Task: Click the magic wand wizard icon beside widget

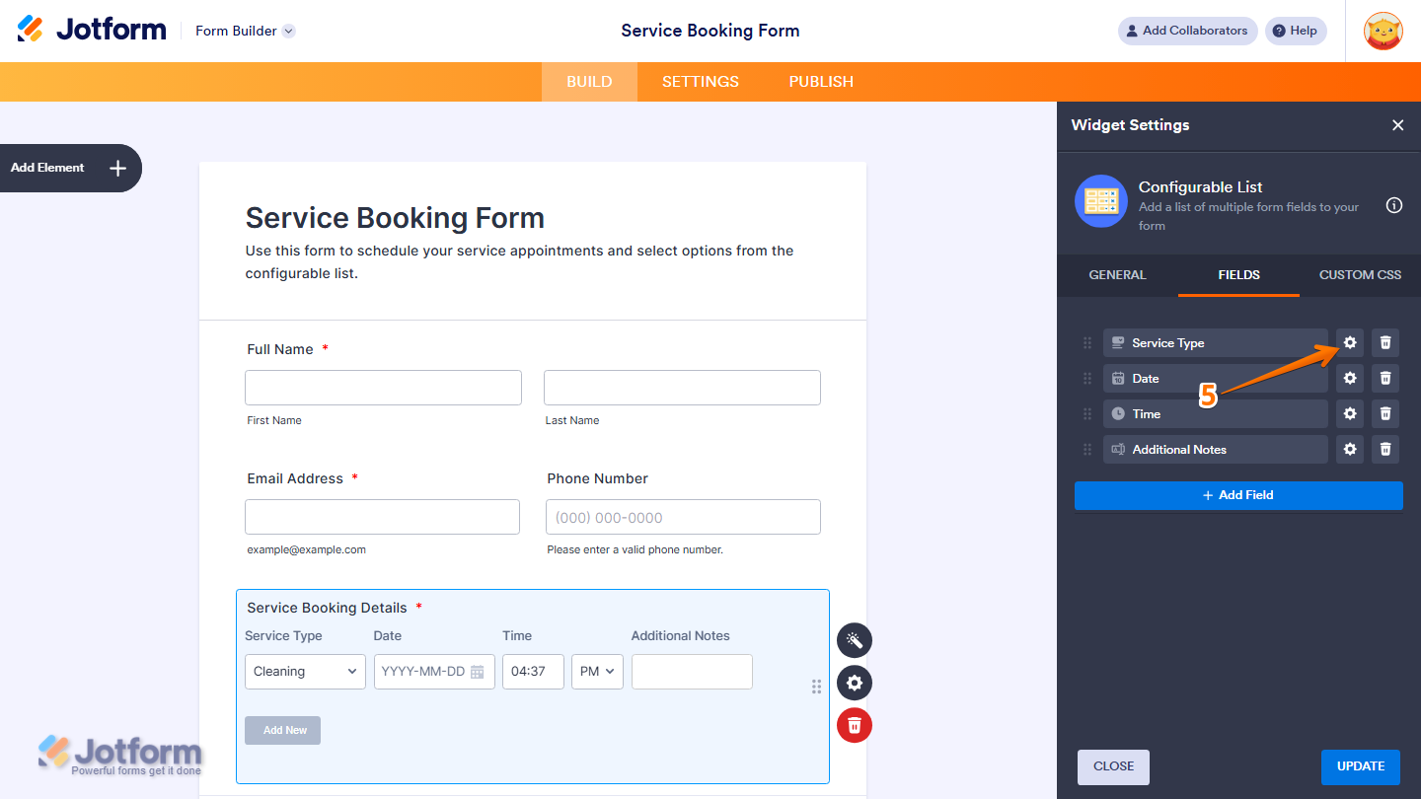Action: (854, 639)
